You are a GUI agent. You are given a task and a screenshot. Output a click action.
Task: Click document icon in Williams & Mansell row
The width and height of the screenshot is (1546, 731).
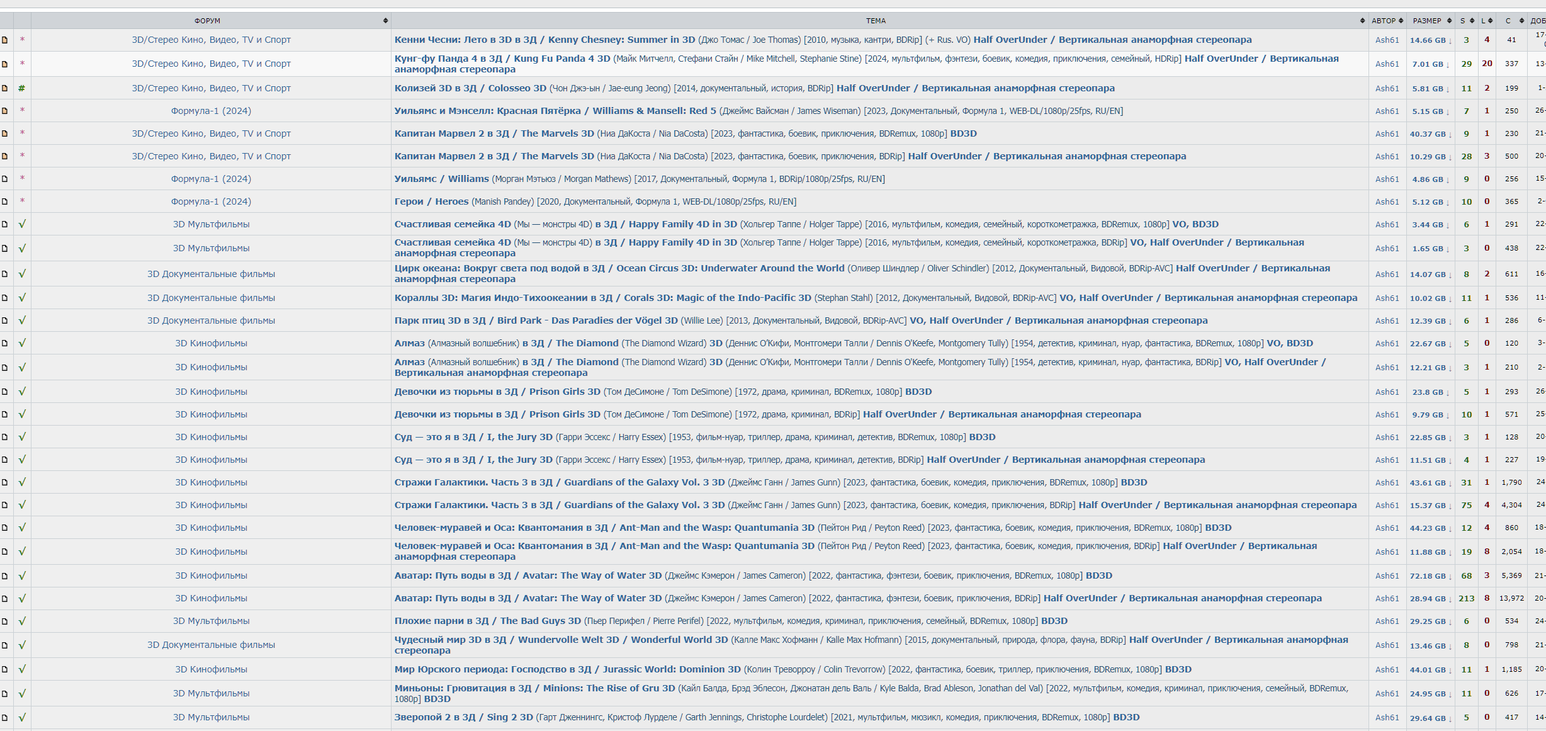tap(4, 111)
